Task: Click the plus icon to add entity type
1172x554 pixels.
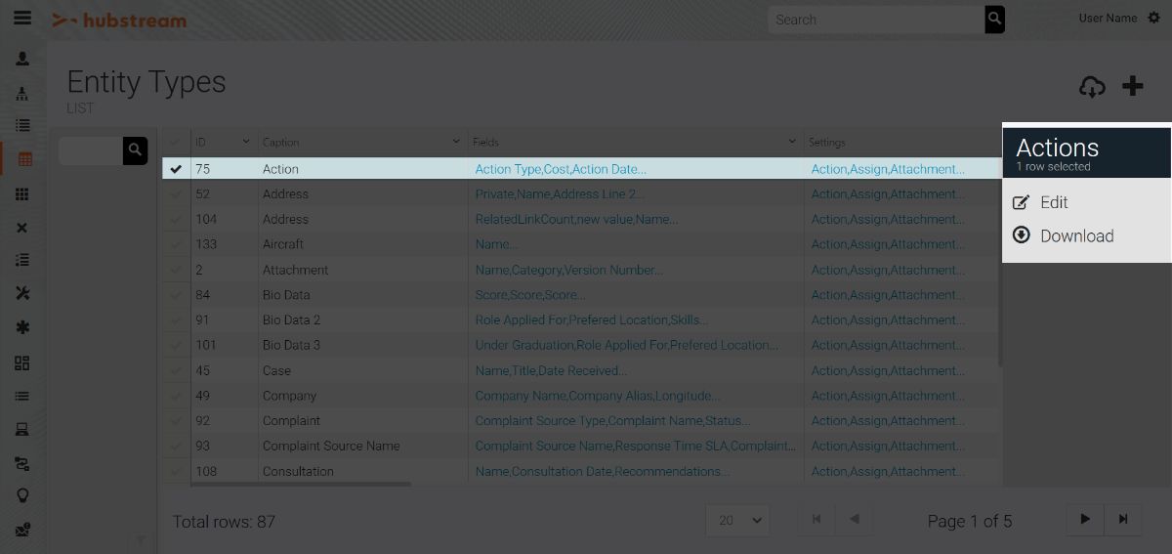Action: pos(1132,86)
